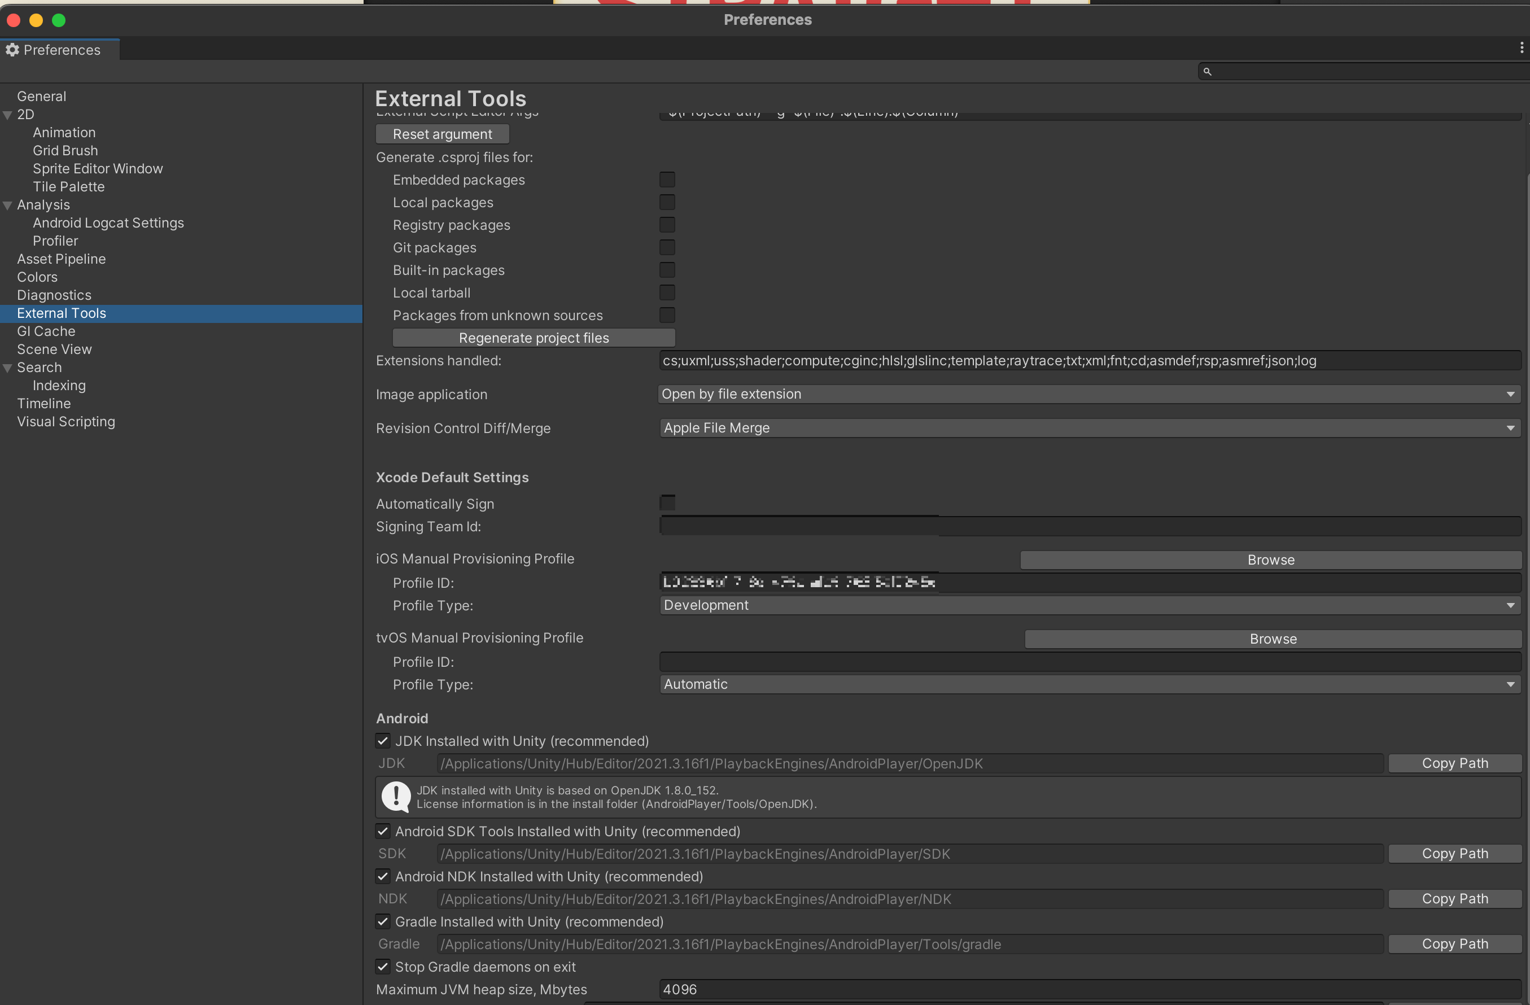Image resolution: width=1530 pixels, height=1005 pixels.
Task: Click Regenerate project files button
Action: [x=534, y=338]
